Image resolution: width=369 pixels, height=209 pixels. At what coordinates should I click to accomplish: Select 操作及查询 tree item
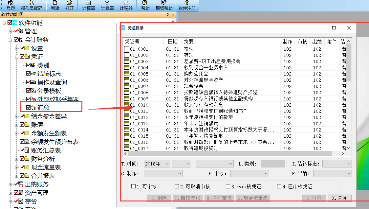(x=52, y=82)
